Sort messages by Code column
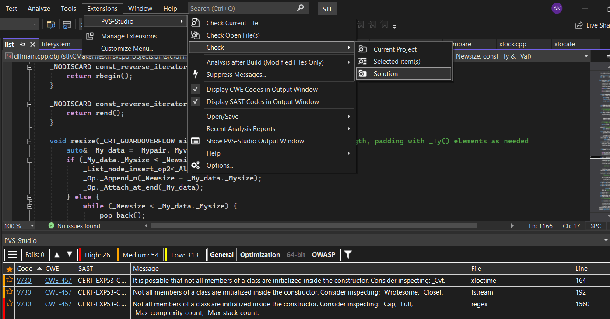Screen dimensions: 610x319 pyautogui.click(x=29, y=269)
